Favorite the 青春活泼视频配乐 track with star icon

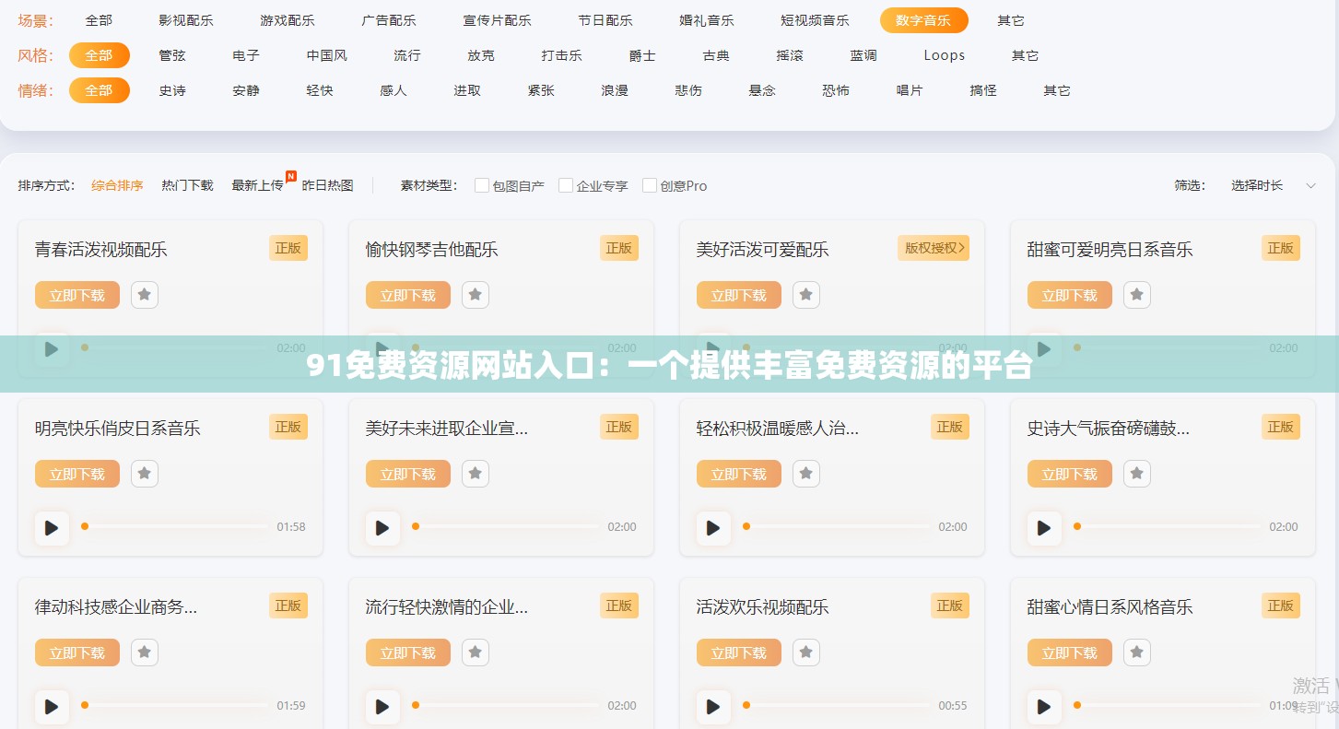click(145, 295)
